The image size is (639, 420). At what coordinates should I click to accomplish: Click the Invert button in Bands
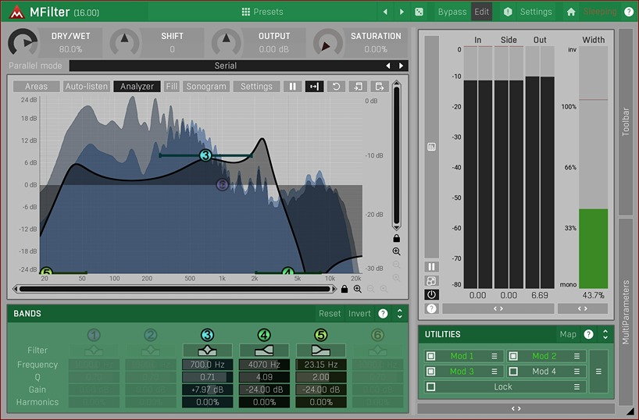pyautogui.click(x=359, y=313)
